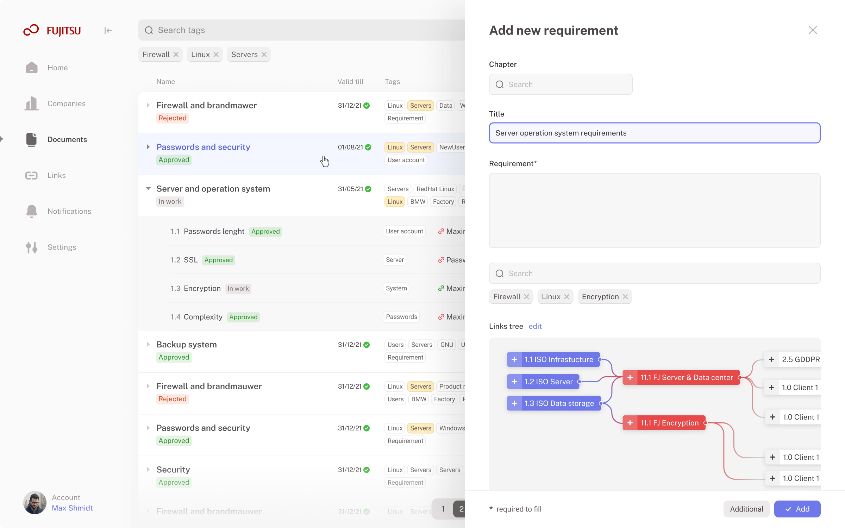Focus the Chapter search field
This screenshot has height=528, width=845.
[x=561, y=84]
